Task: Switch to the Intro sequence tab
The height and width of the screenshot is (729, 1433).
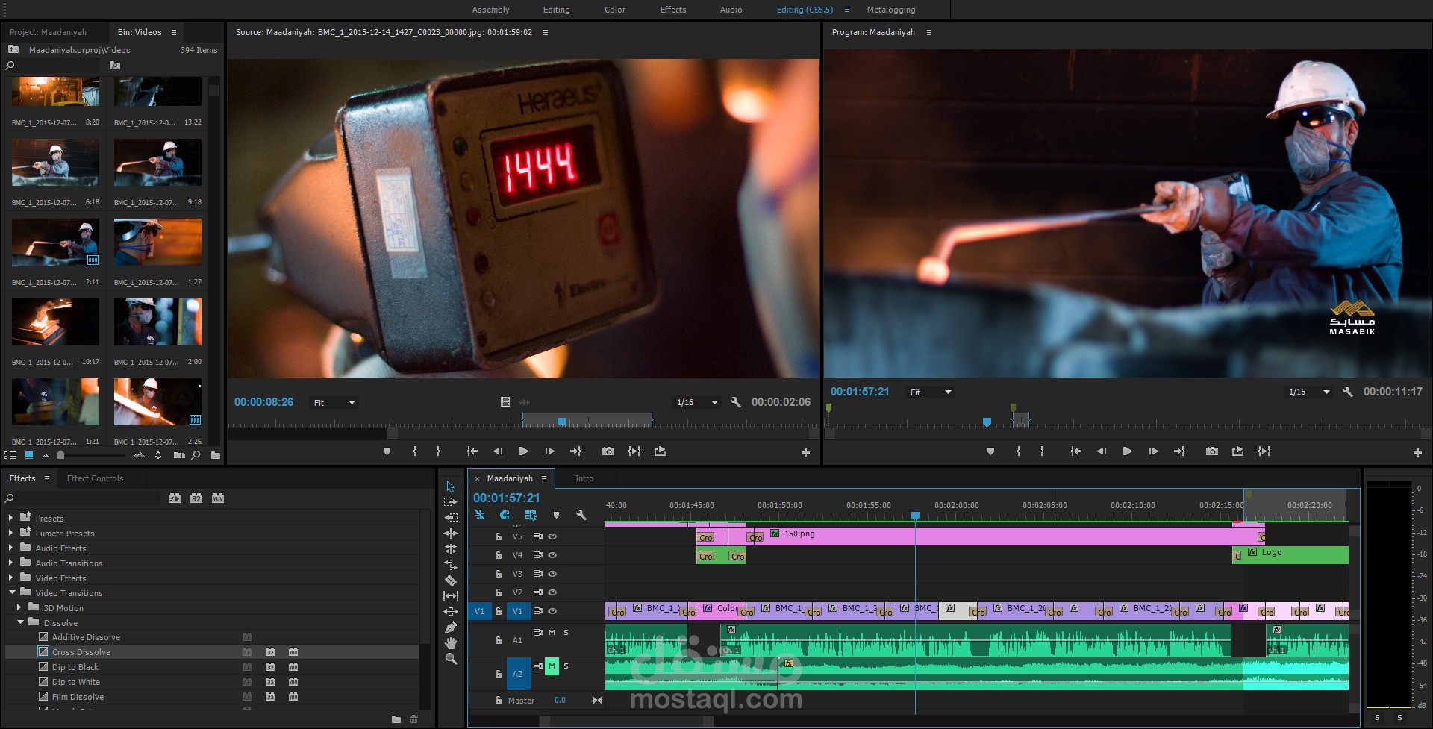Action: 584,478
